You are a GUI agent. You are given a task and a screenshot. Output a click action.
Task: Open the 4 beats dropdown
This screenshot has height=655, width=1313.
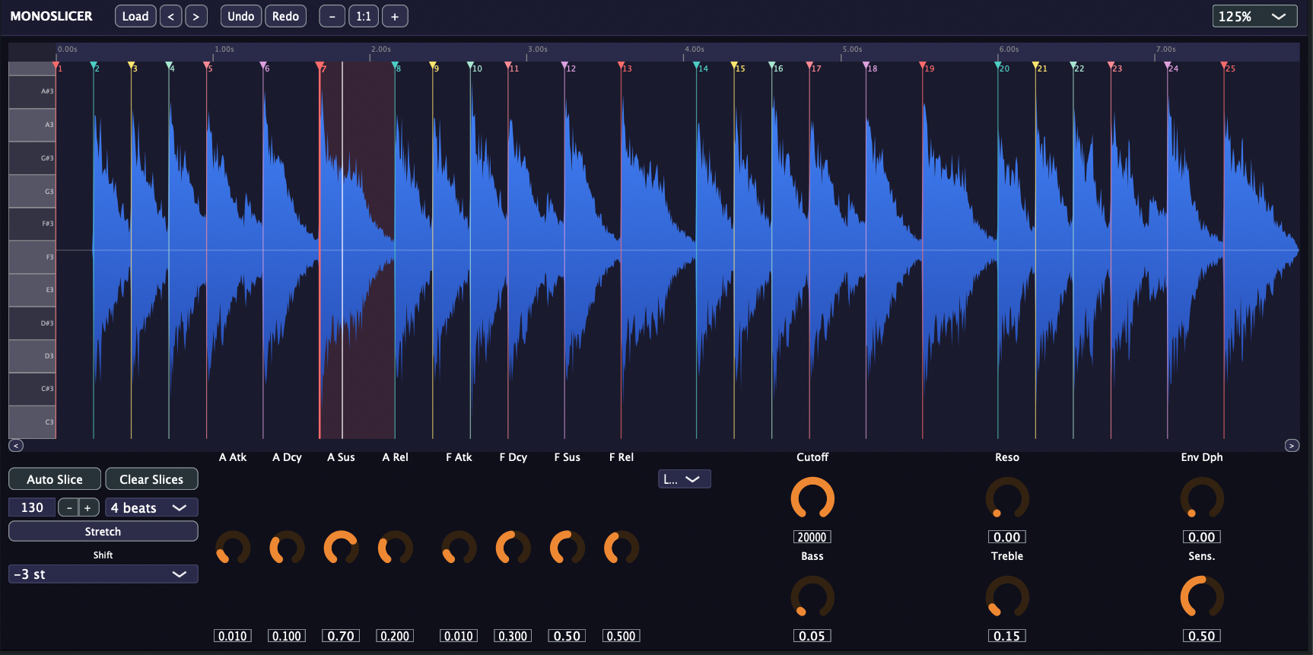151,507
